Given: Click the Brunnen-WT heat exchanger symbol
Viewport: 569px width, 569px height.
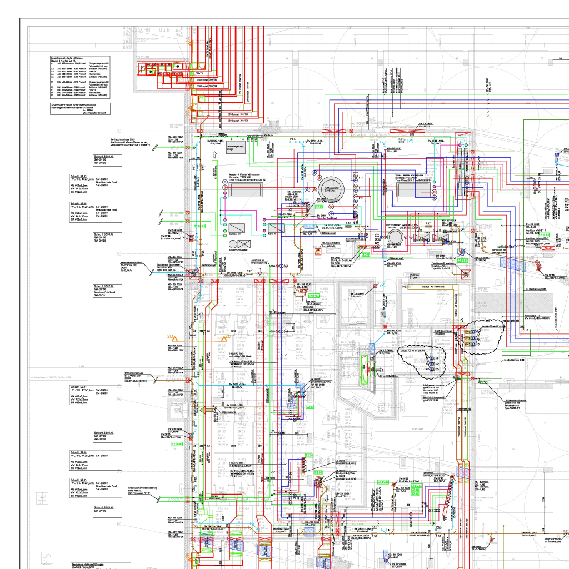Looking at the screenshot, I should pyautogui.click(x=237, y=228).
